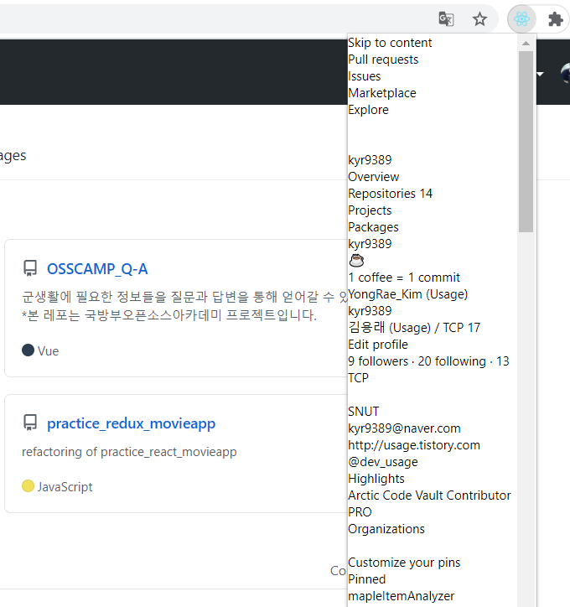Select 'mapleItemAnalyzer' text in popup
The image size is (570, 607).
[401, 596]
